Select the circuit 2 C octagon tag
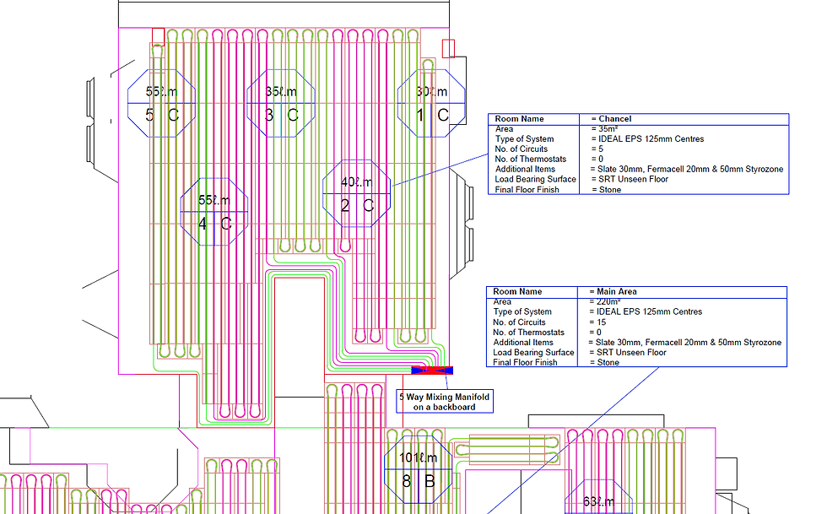This screenshot has width=827, height=514. [x=356, y=193]
